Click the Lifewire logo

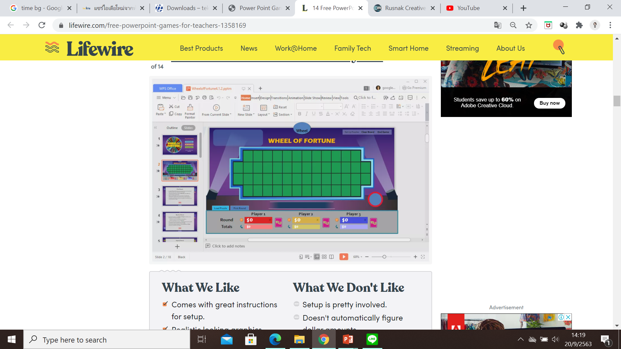89,48
